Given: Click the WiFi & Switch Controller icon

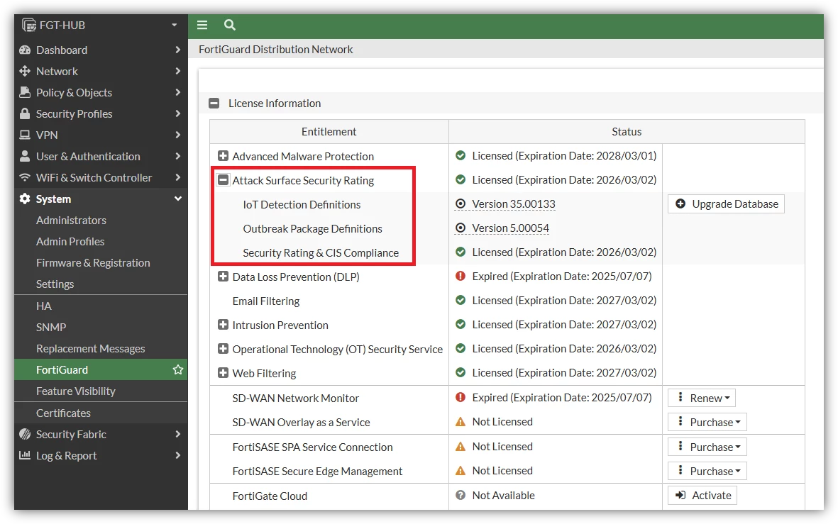Looking at the screenshot, I should 25,177.
